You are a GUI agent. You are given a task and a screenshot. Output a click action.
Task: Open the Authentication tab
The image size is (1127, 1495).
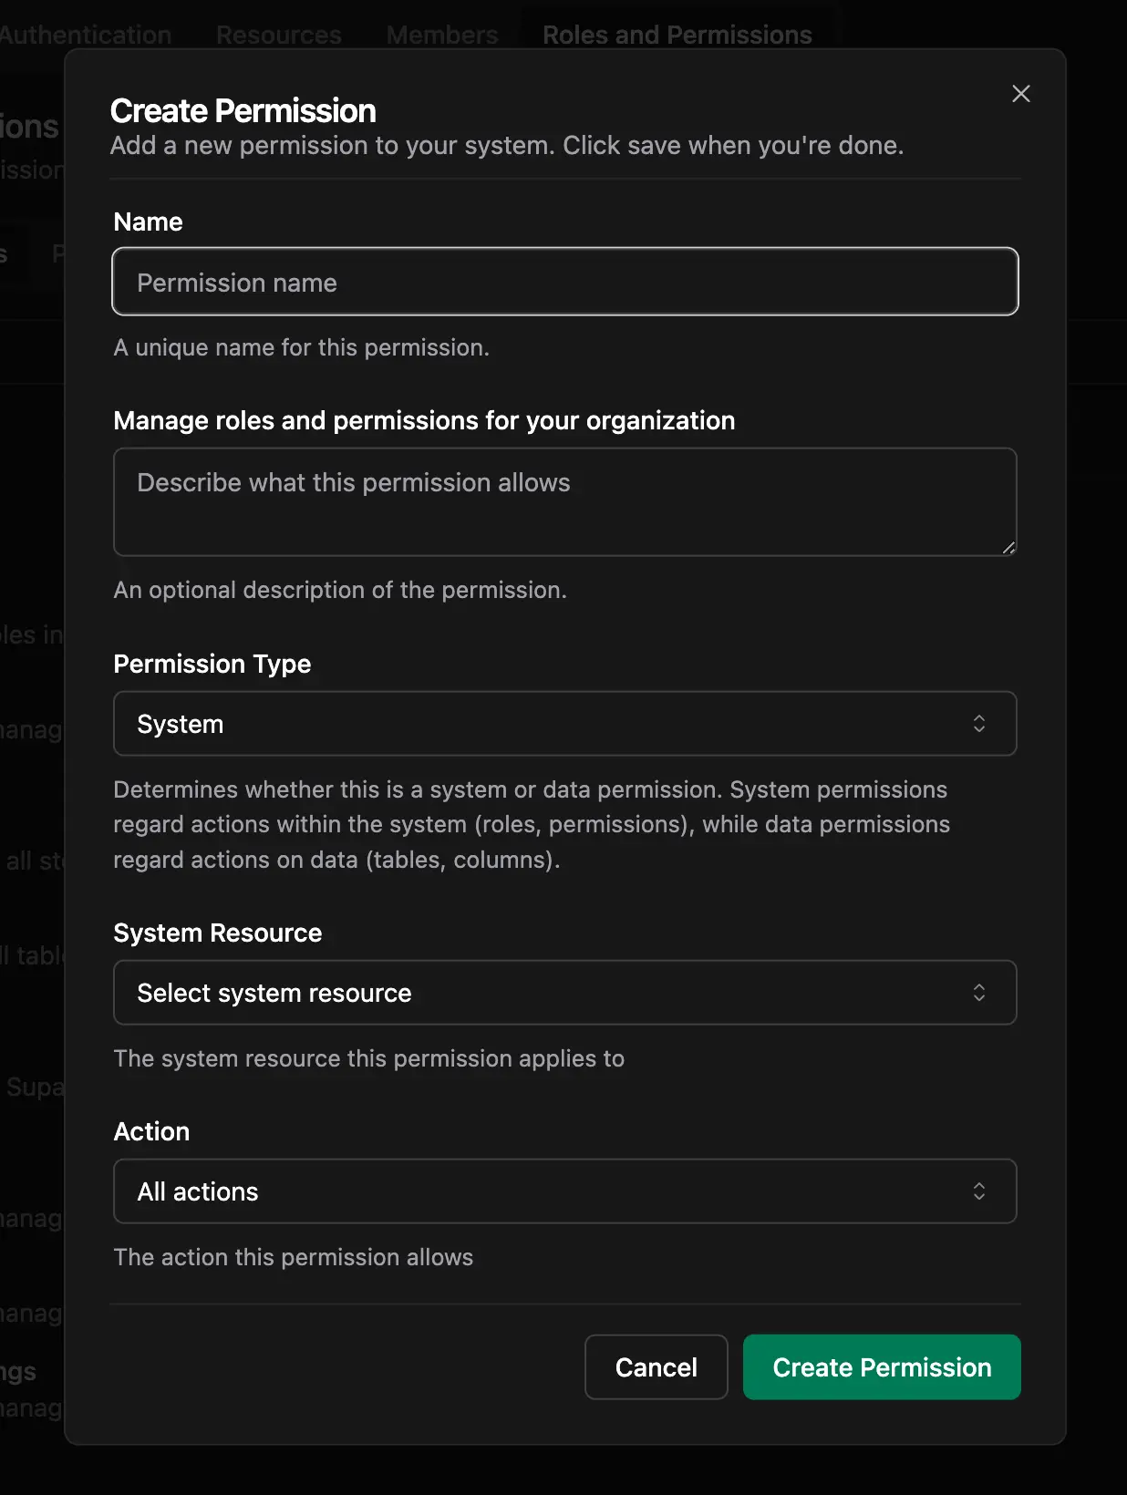tap(86, 35)
